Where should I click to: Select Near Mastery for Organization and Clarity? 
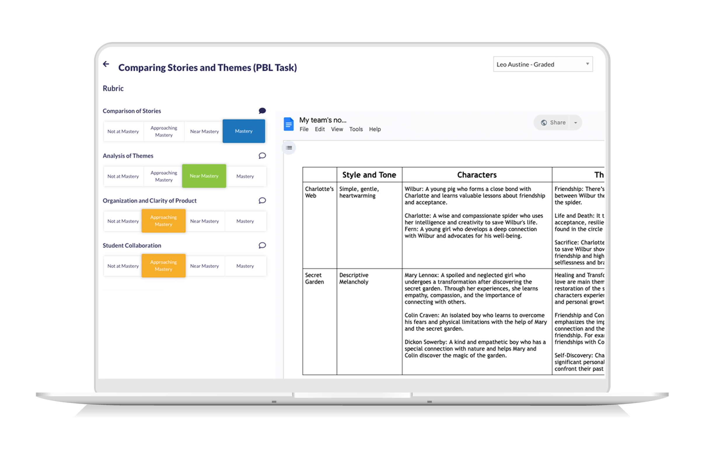coord(205,221)
